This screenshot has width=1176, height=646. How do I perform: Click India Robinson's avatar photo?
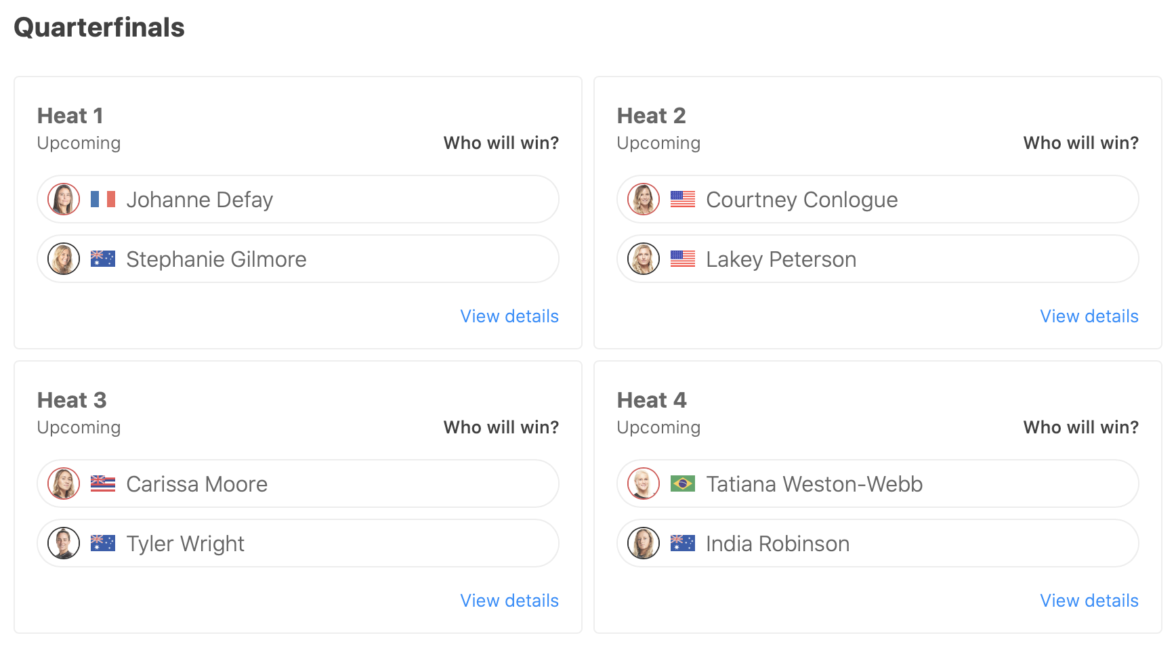[644, 543]
